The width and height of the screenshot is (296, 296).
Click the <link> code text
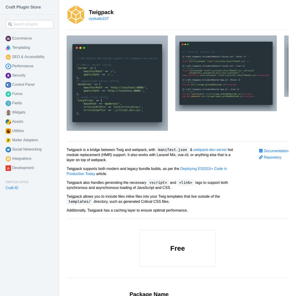[x=186, y=183]
